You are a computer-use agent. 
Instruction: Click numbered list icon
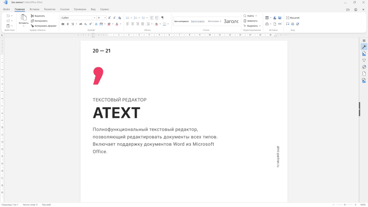tap(135, 18)
